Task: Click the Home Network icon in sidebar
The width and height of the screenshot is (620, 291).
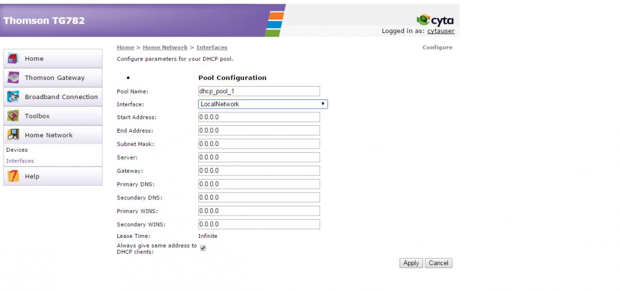Action: coord(13,135)
